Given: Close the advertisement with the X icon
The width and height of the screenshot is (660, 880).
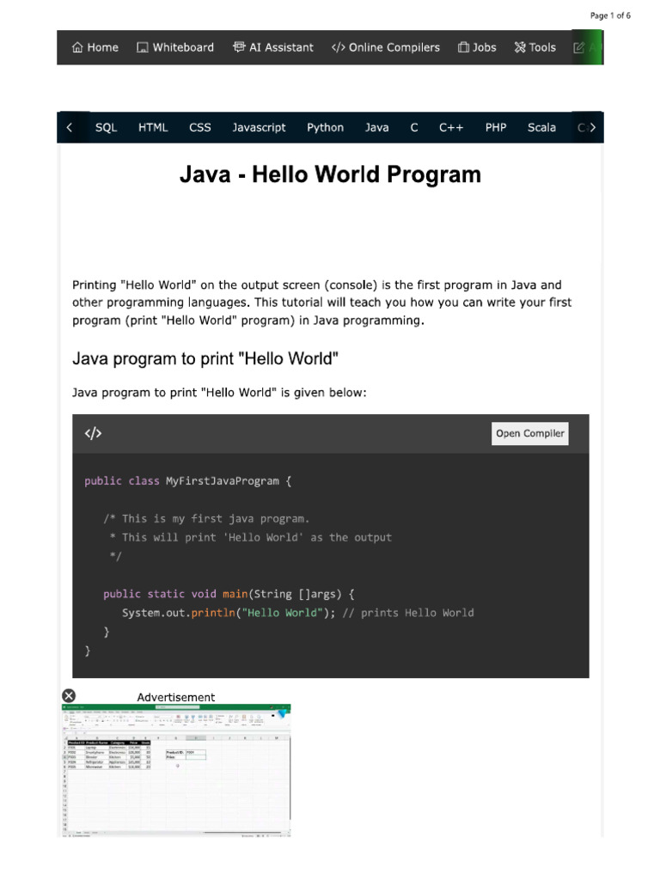Looking at the screenshot, I should point(69,696).
